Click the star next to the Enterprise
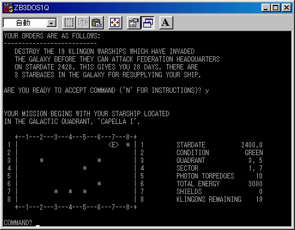 tap(128, 145)
